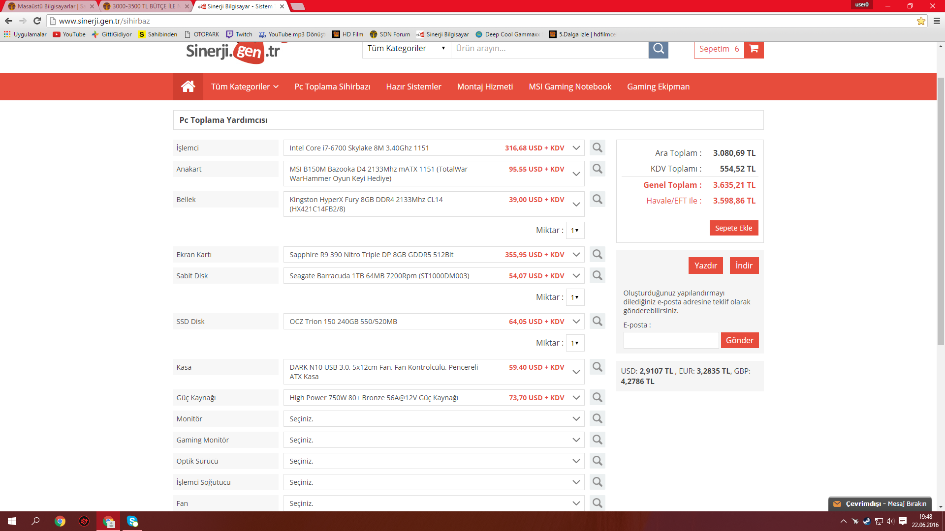The height and width of the screenshot is (531, 945).
Task: Open Fan Seçiniz dropdown
Action: pos(434,503)
